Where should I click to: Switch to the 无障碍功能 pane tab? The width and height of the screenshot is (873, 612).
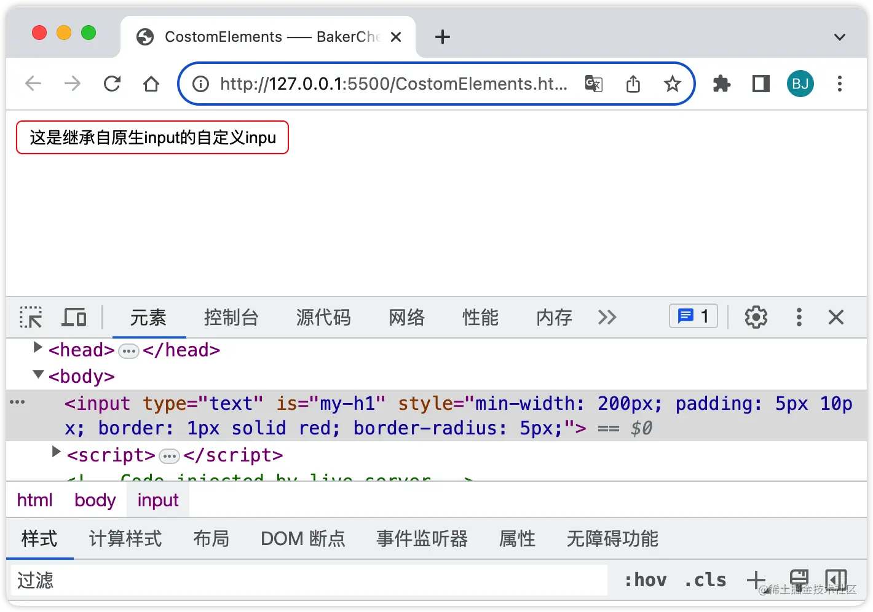point(612,539)
